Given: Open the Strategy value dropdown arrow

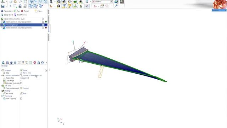Looking at the screenshot, I should 46,70.
